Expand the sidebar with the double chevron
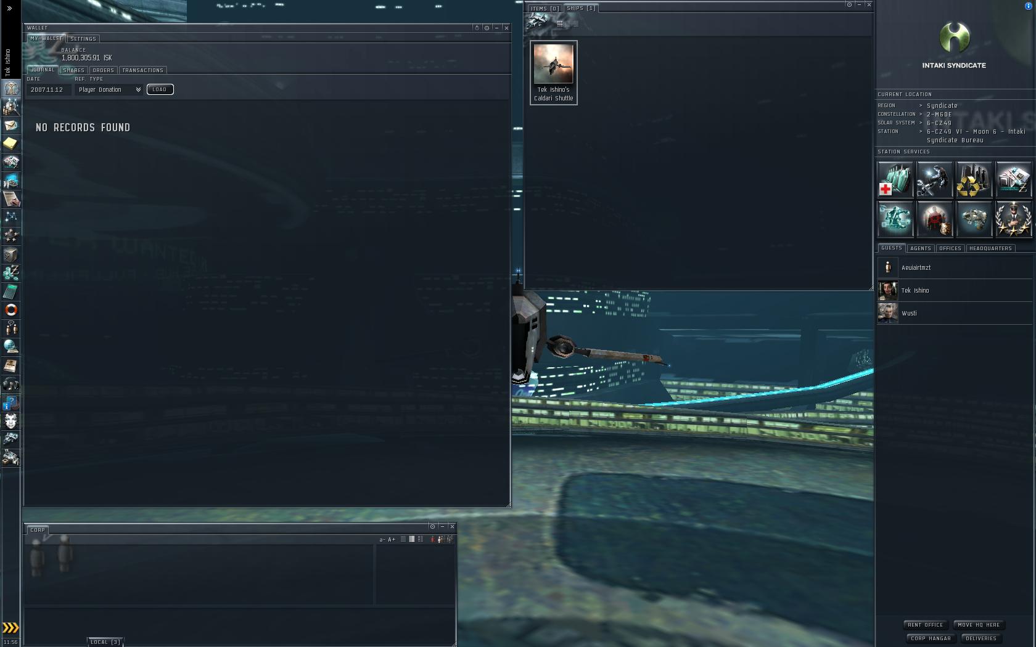 pyautogui.click(x=9, y=9)
